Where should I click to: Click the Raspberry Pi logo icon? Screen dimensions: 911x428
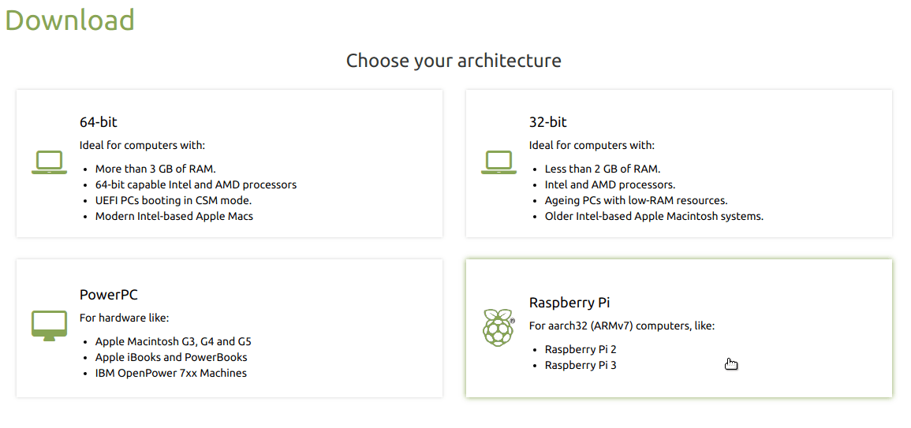click(498, 328)
